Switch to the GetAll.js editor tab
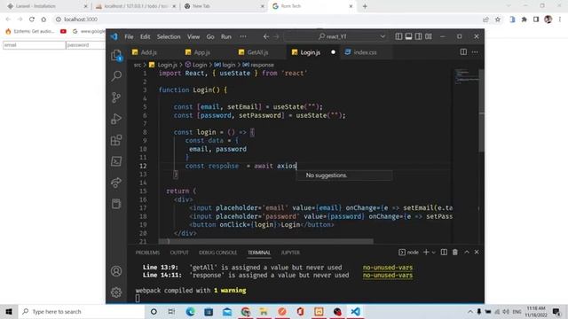The image size is (568, 319). pyautogui.click(x=257, y=52)
